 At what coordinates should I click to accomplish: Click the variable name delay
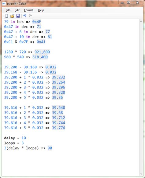click(9, 138)
